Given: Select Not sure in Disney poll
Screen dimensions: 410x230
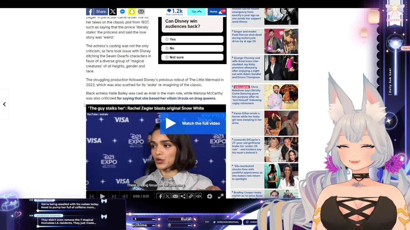Looking at the screenshot, I should tap(192, 57).
